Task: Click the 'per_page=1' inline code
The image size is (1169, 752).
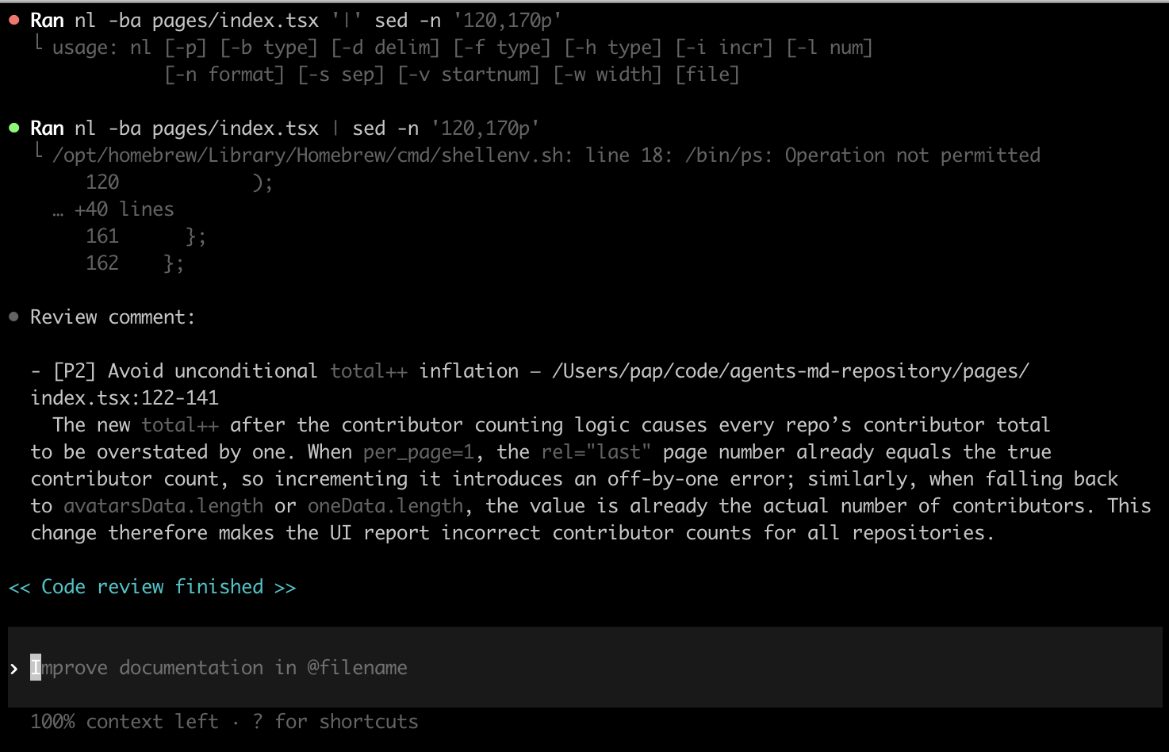Action: [418, 452]
